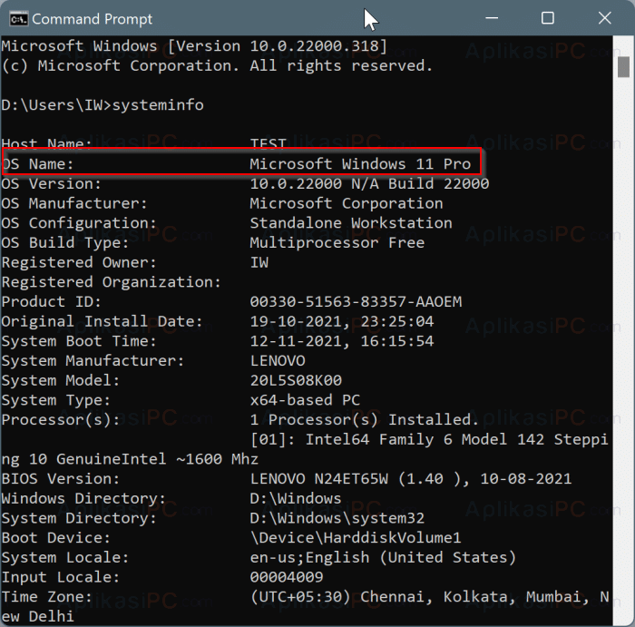The height and width of the screenshot is (627, 635).
Task: Click the UTC+05:30 Chennai, Kolkata time zone value
Action: point(429,597)
